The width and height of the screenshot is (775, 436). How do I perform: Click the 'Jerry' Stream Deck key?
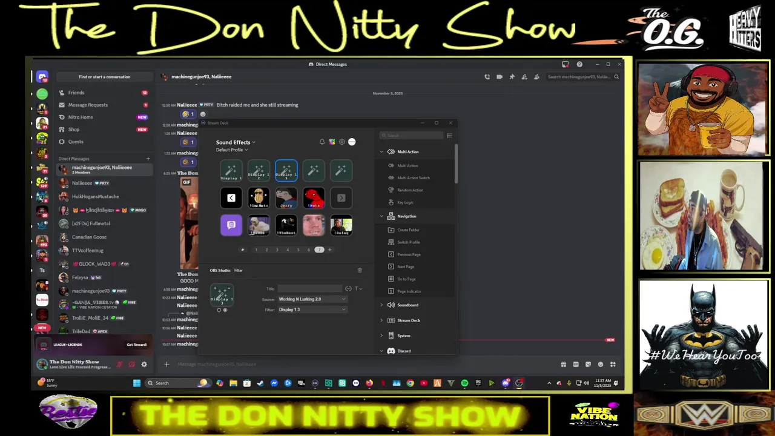pos(286,198)
